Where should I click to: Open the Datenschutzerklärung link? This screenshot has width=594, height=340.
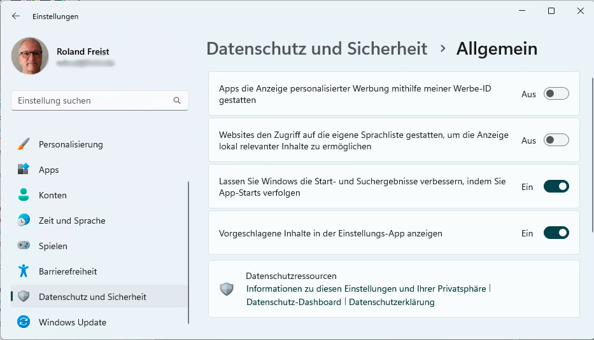392,302
